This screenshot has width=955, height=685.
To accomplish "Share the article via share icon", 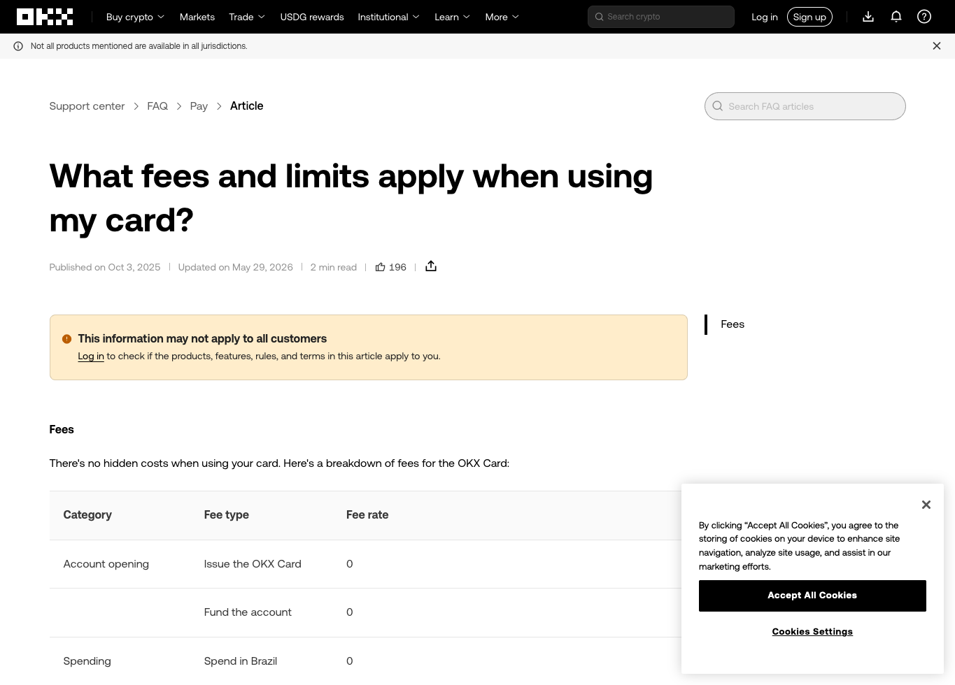I will click(431, 266).
